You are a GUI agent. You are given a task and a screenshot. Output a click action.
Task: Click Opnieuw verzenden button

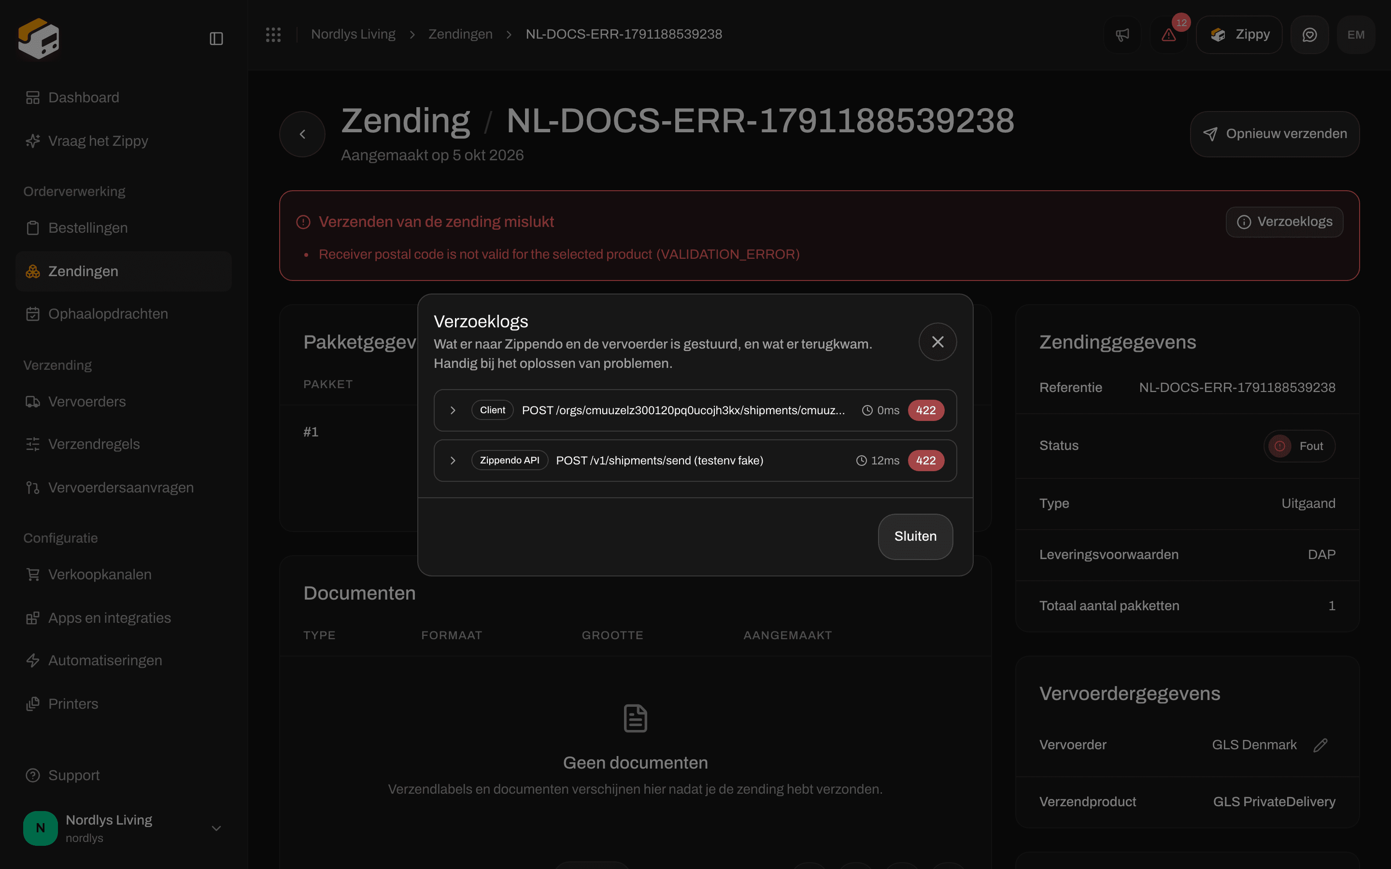coord(1274,134)
